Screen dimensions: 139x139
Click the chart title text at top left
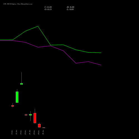click(x=18, y=4)
